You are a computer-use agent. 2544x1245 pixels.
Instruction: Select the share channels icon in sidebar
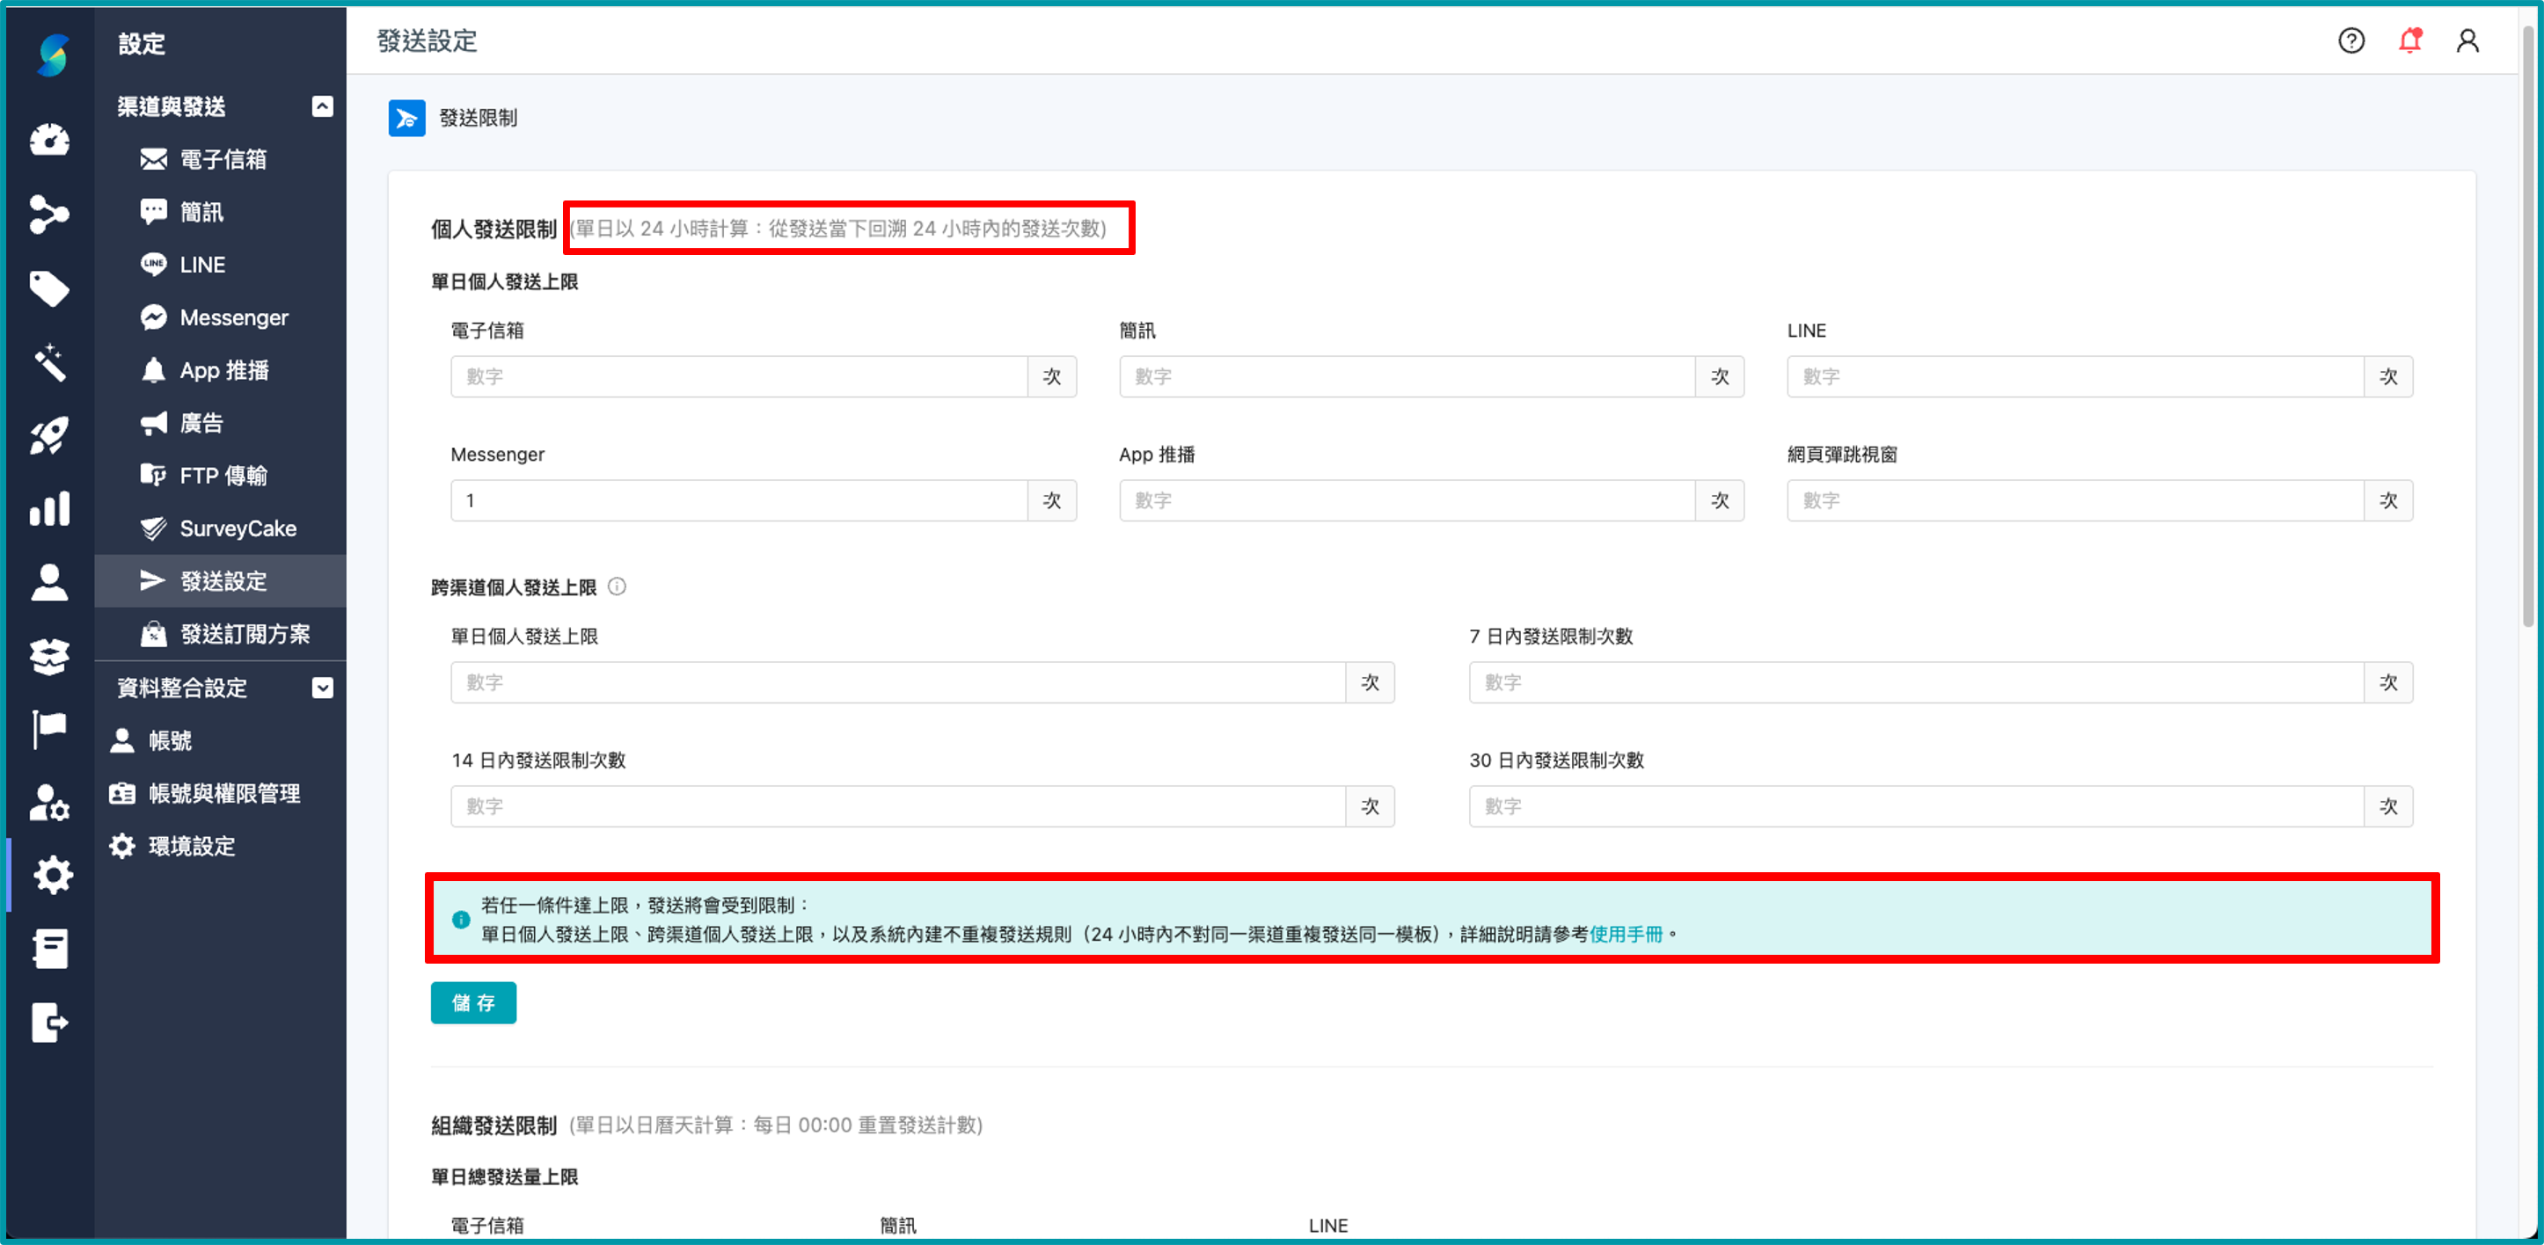pos(48,215)
